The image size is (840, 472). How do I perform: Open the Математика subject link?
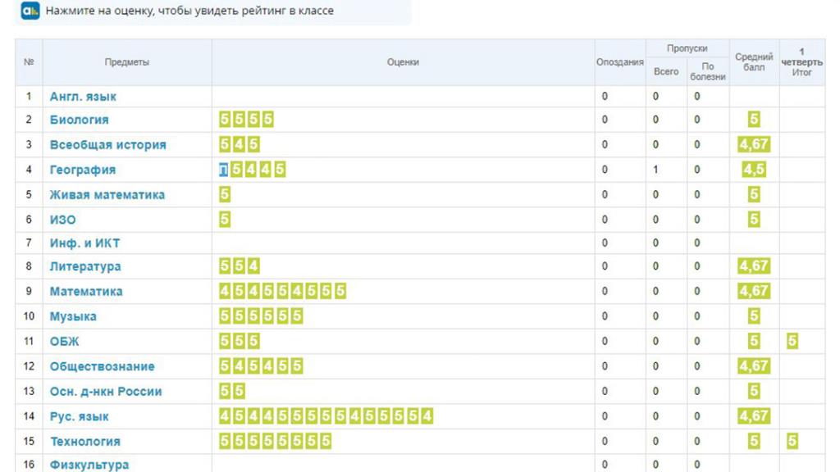point(86,292)
